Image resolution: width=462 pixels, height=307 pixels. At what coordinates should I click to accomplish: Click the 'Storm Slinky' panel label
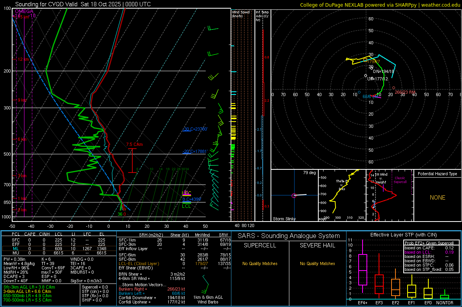284,219
